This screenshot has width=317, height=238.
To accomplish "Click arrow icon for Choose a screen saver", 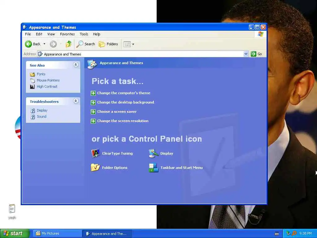I will 93,112.
